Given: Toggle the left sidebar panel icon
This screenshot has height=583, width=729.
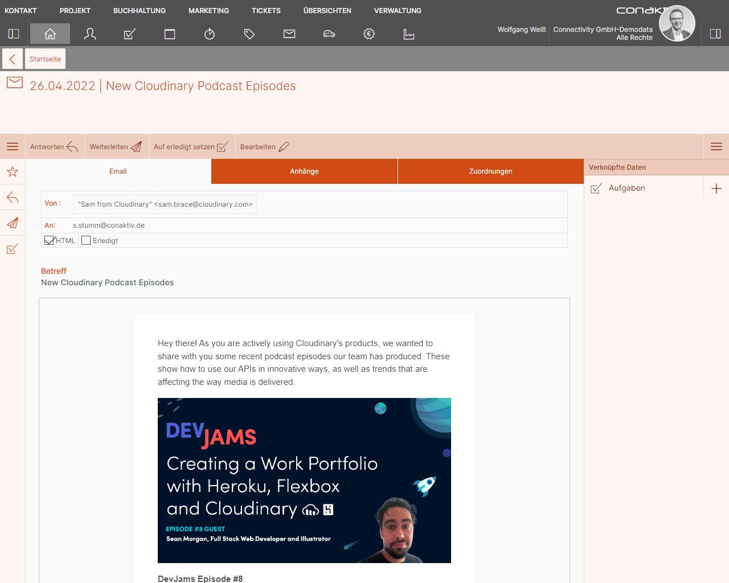Looking at the screenshot, I should [14, 34].
